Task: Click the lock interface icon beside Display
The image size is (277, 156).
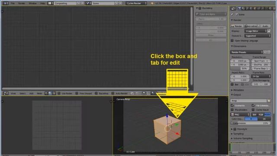Action: click(269, 31)
